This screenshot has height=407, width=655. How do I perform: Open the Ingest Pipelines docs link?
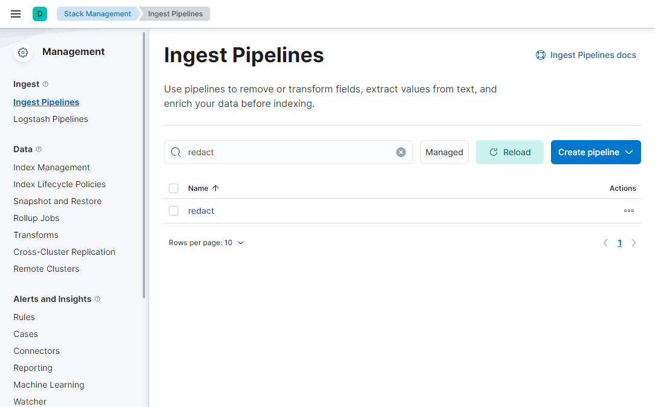click(x=586, y=55)
